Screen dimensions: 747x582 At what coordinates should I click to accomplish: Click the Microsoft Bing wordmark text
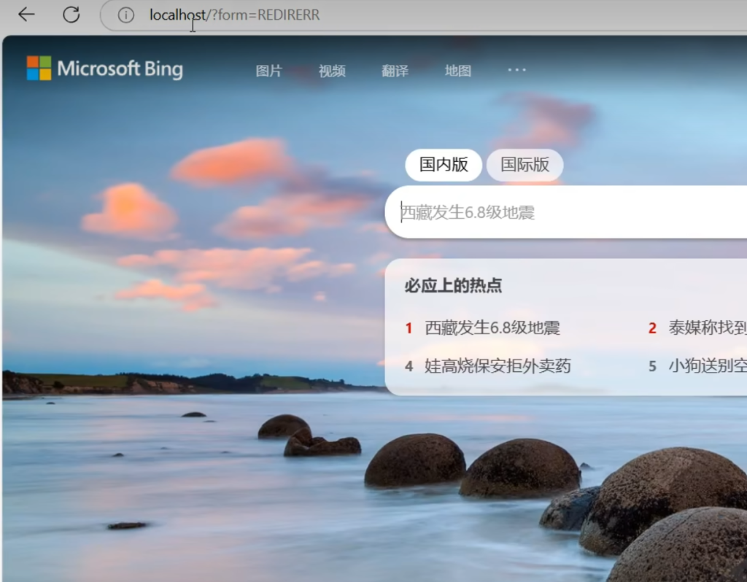120,69
